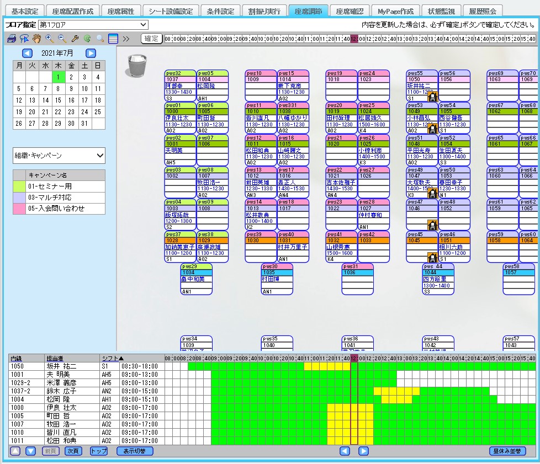This screenshot has width=540, height=464.
Task: Open the 割振り実行 tab
Action: (264, 11)
